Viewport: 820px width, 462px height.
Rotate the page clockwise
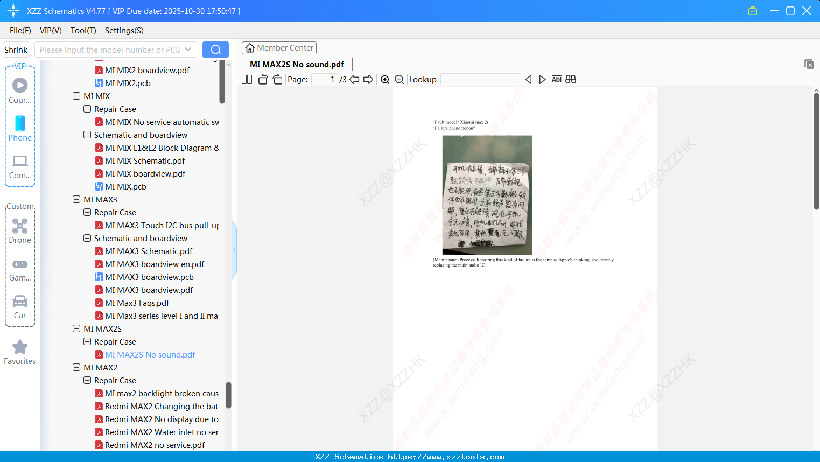click(277, 80)
